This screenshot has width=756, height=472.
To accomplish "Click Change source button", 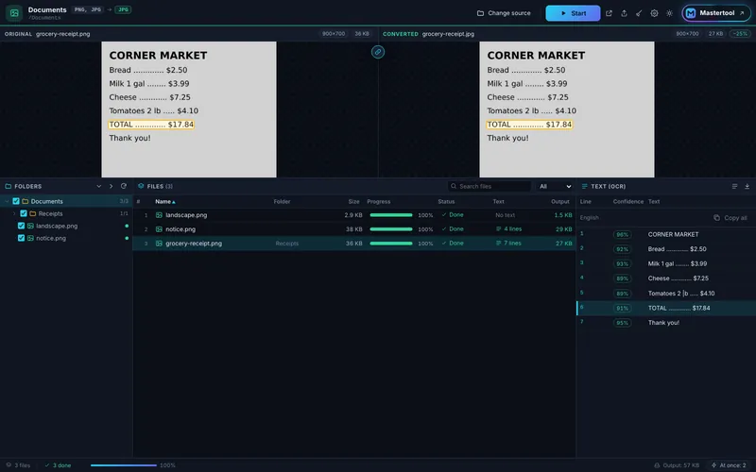I will [504, 13].
